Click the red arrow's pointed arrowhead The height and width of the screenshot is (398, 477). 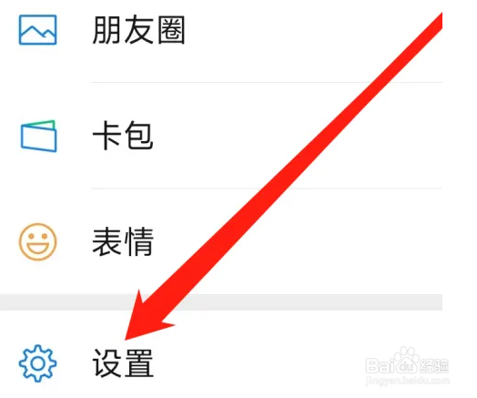(x=144, y=320)
